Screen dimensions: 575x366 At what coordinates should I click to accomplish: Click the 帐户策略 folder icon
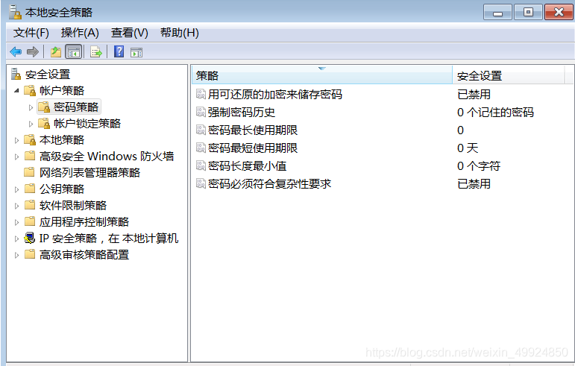click(30, 90)
